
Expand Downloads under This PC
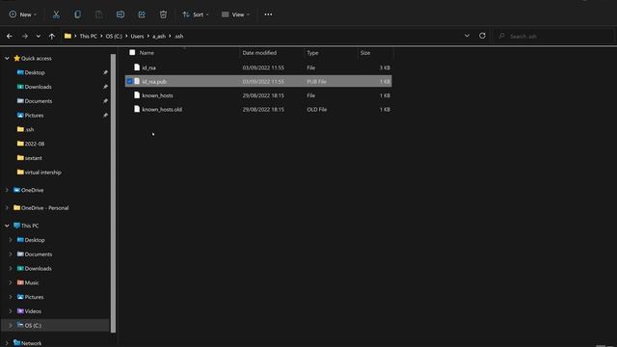coord(11,268)
